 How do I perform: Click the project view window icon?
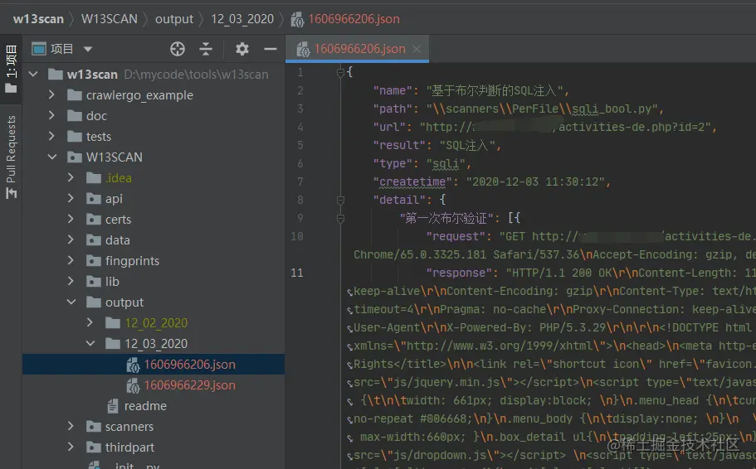[38, 49]
